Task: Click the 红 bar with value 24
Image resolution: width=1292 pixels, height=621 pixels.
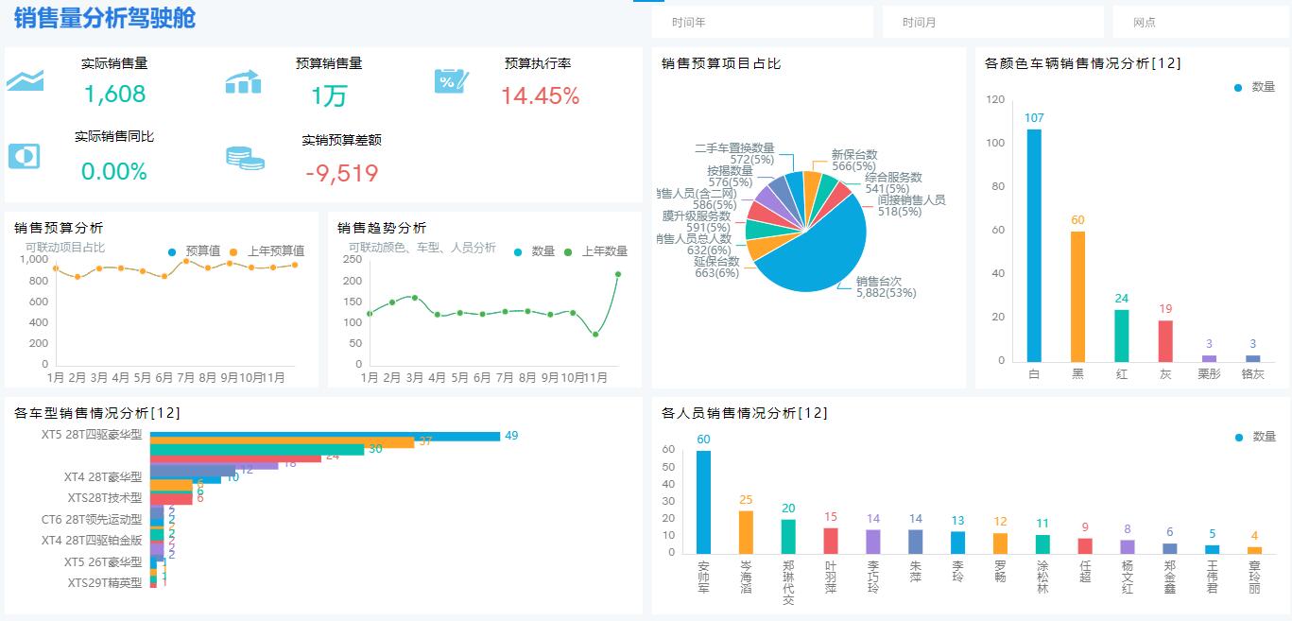Action: point(1121,336)
